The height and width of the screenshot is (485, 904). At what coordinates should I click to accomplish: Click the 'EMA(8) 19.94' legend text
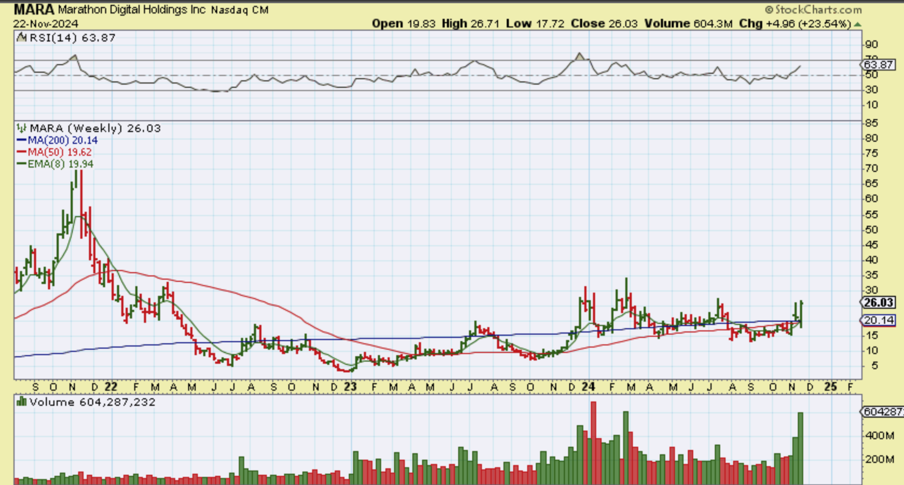point(61,164)
